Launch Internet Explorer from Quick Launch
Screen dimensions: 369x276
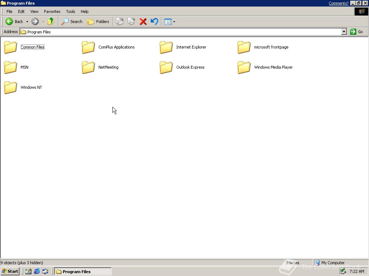37,271
